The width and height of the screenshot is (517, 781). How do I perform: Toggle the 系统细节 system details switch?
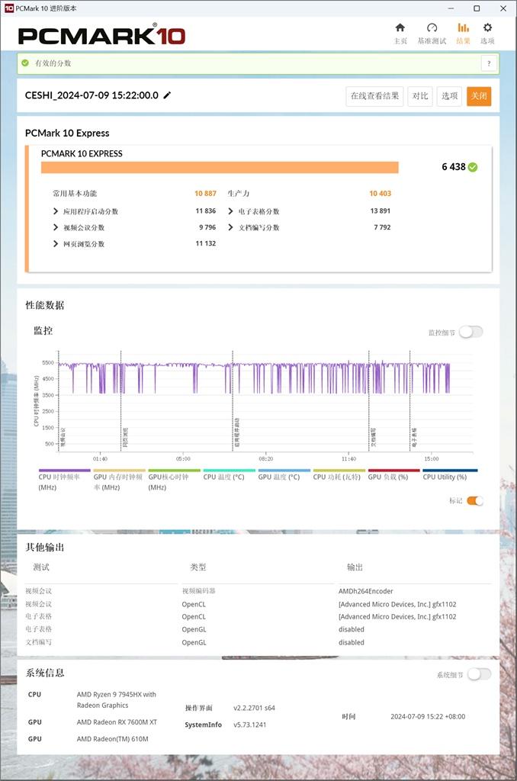click(x=479, y=674)
